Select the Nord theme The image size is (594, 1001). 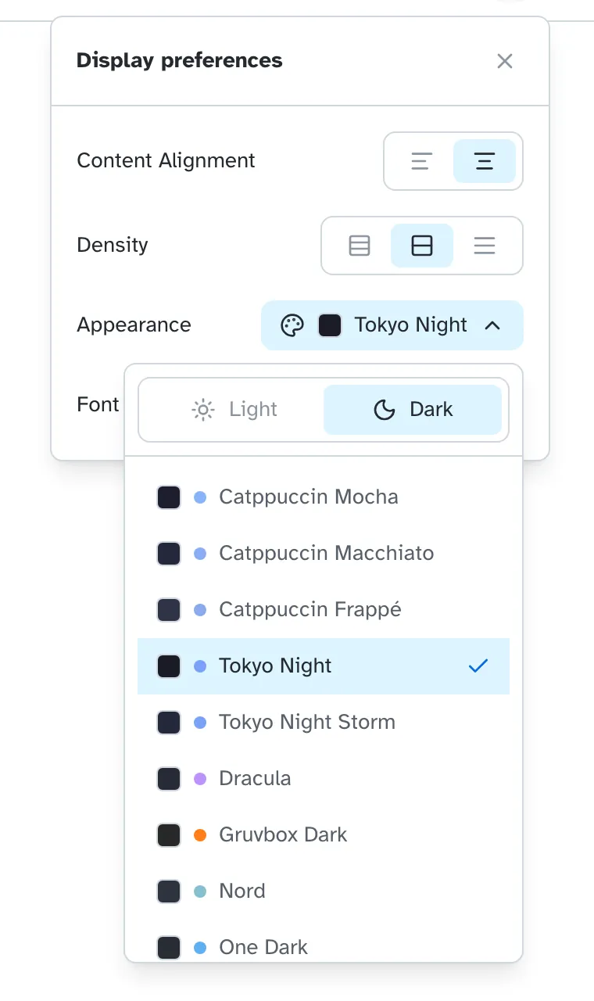(x=324, y=892)
